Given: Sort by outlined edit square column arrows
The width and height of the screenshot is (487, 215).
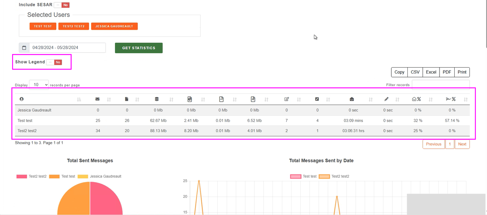Looking at the screenshot, I should coord(299,100).
